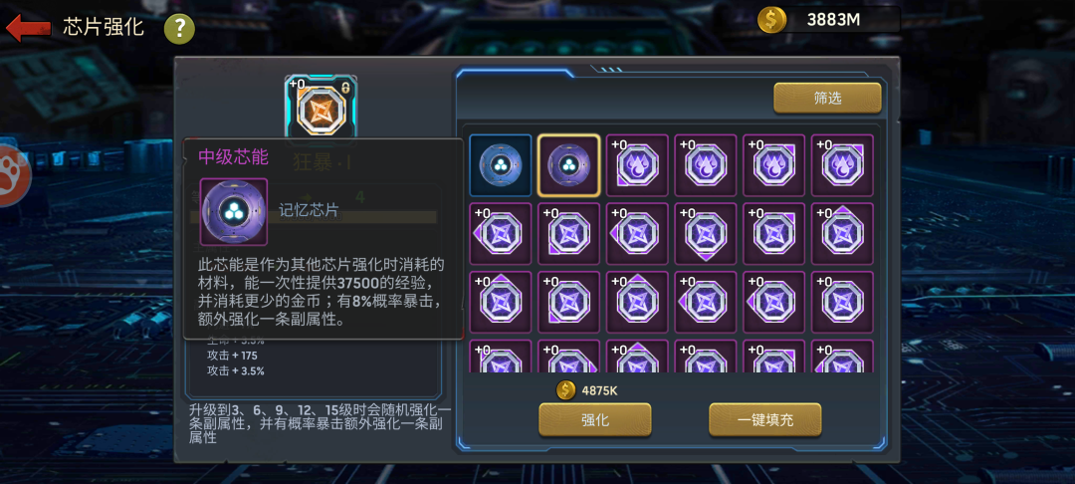
Task: Select the highlighted purple memory chip orb
Action: tap(569, 165)
